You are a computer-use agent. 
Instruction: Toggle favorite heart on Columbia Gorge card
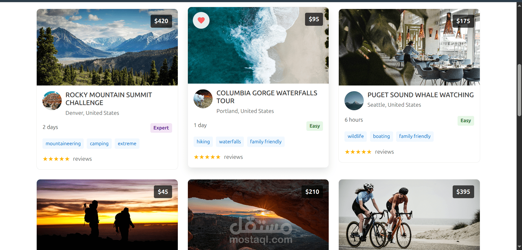click(201, 20)
